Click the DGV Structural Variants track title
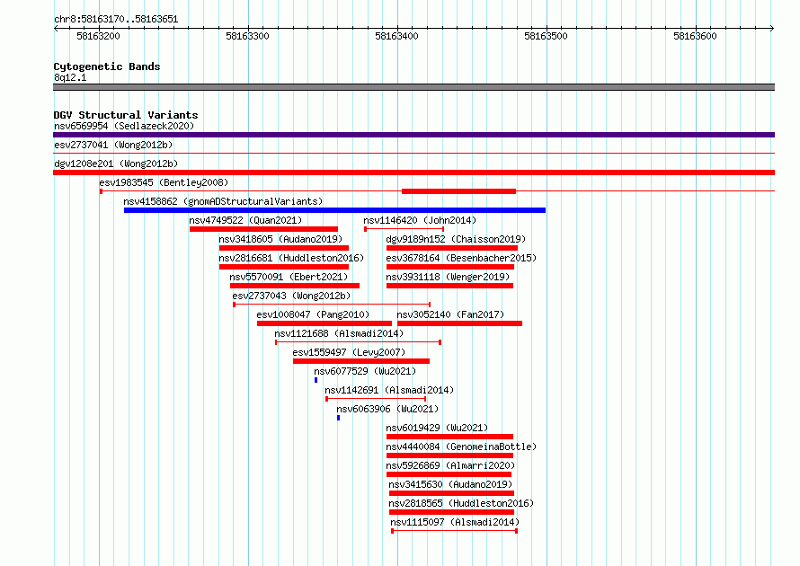This screenshot has height=566, width=800. point(126,115)
